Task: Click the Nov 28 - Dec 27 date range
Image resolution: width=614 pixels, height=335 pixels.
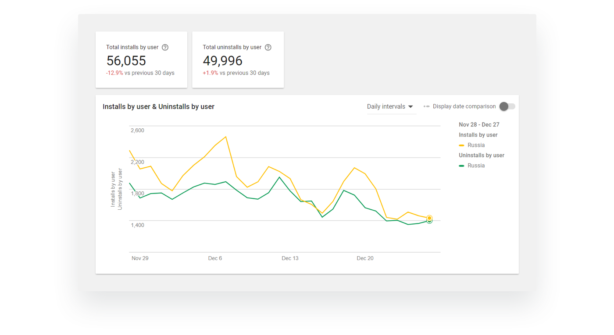Action: coord(479,125)
